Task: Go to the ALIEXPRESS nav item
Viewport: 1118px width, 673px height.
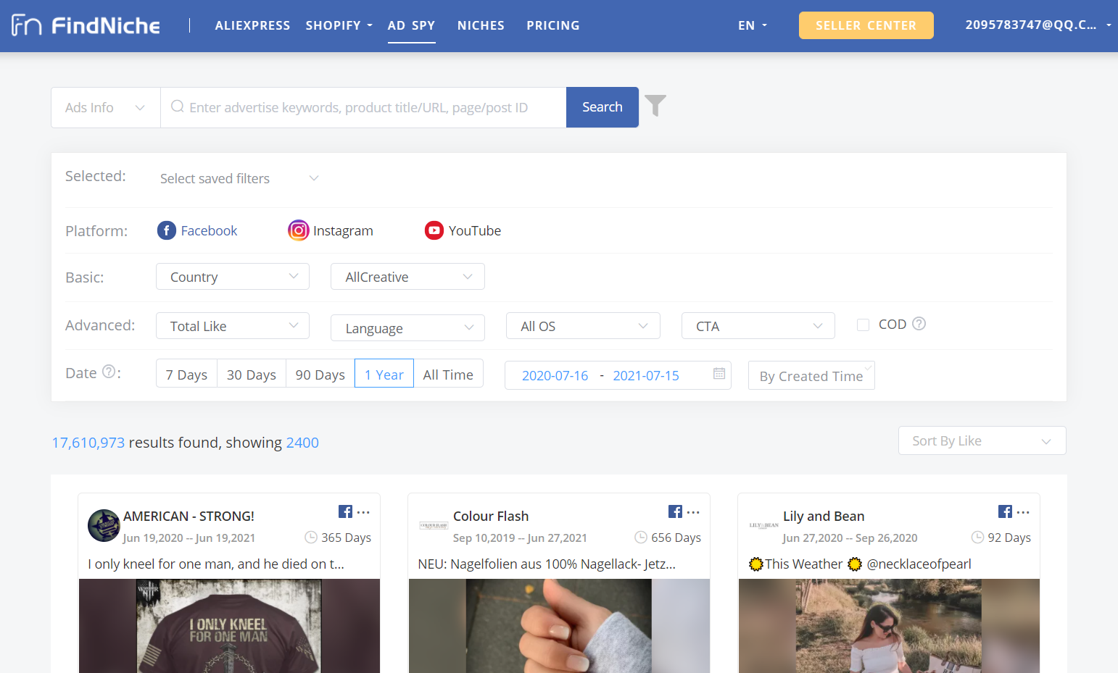Action: point(252,25)
